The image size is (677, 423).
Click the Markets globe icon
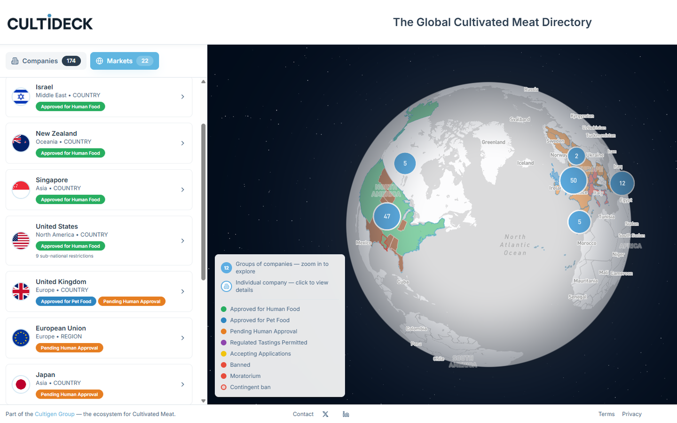coord(100,61)
